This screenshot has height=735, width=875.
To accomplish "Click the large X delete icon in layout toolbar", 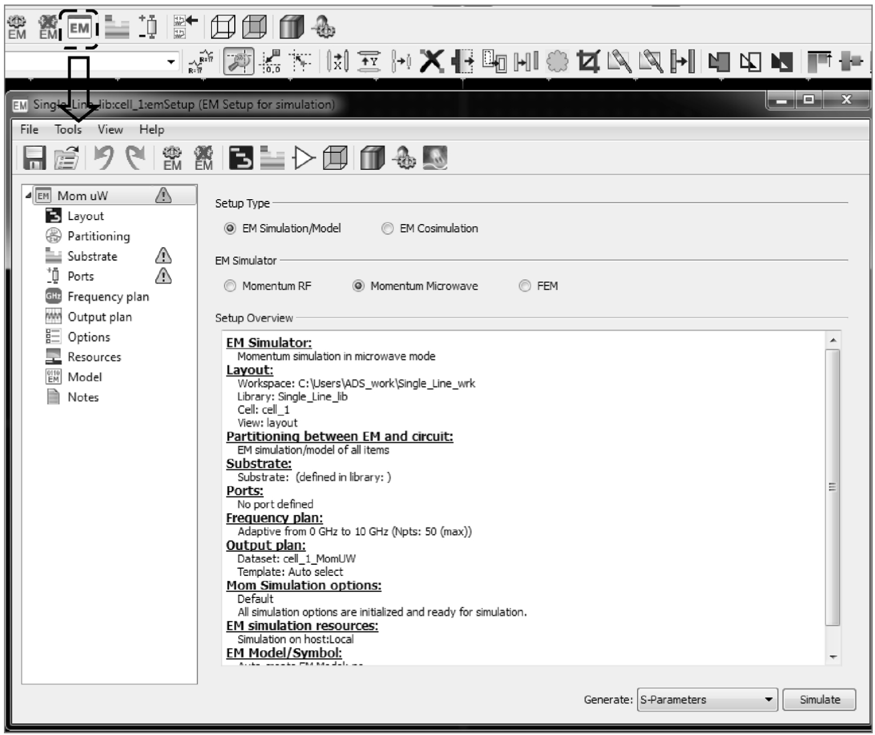I will click(432, 61).
